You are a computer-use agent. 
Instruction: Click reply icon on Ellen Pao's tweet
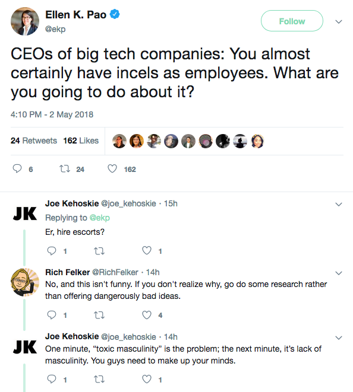pos(17,169)
